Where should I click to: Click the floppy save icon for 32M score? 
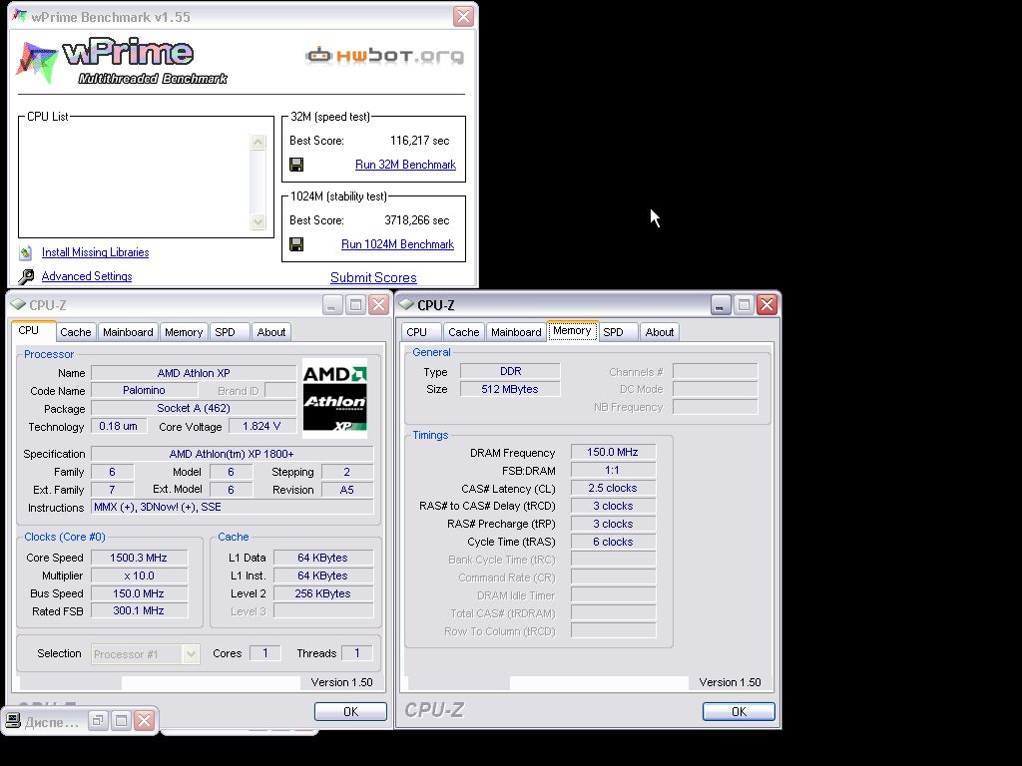pyautogui.click(x=296, y=165)
